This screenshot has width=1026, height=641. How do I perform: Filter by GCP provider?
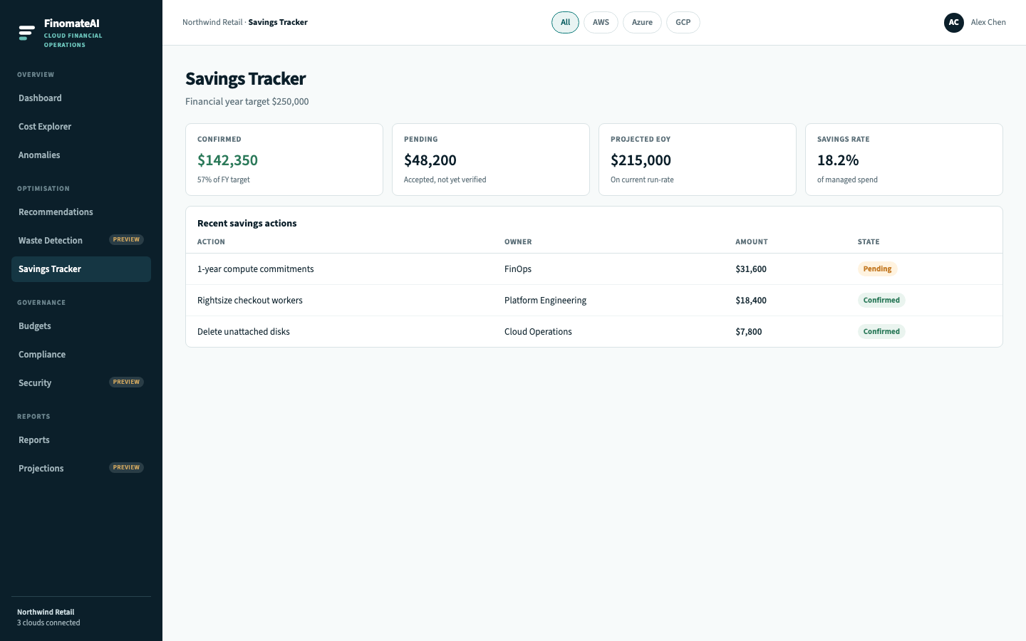pyautogui.click(x=683, y=23)
